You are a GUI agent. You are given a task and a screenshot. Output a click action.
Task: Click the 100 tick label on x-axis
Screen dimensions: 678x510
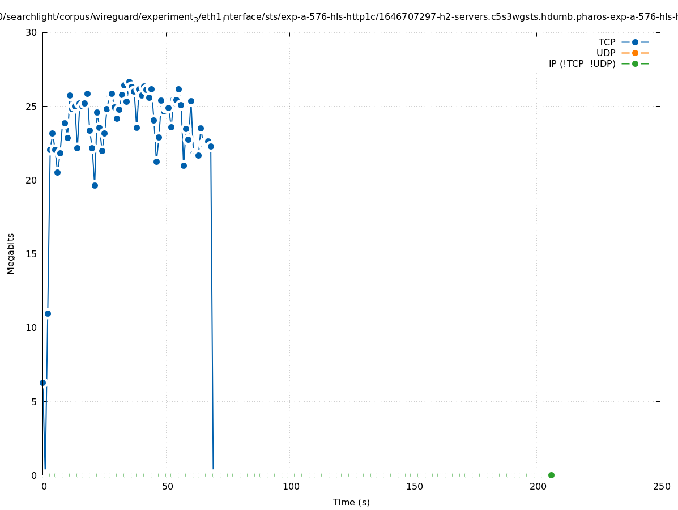pyautogui.click(x=291, y=487)
